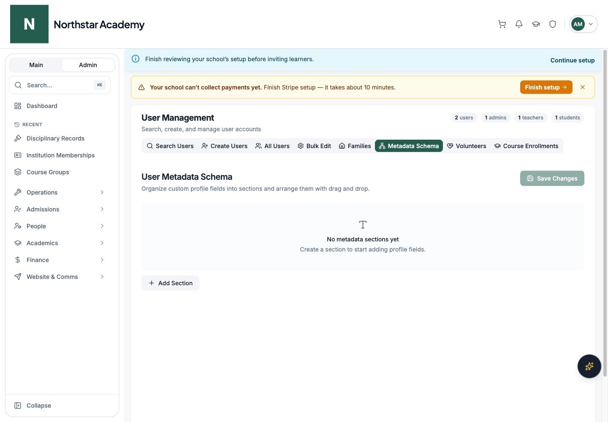Collapse the sidebar
The image size is (608, 422).
pyautogui.click(x=62, y=406)
